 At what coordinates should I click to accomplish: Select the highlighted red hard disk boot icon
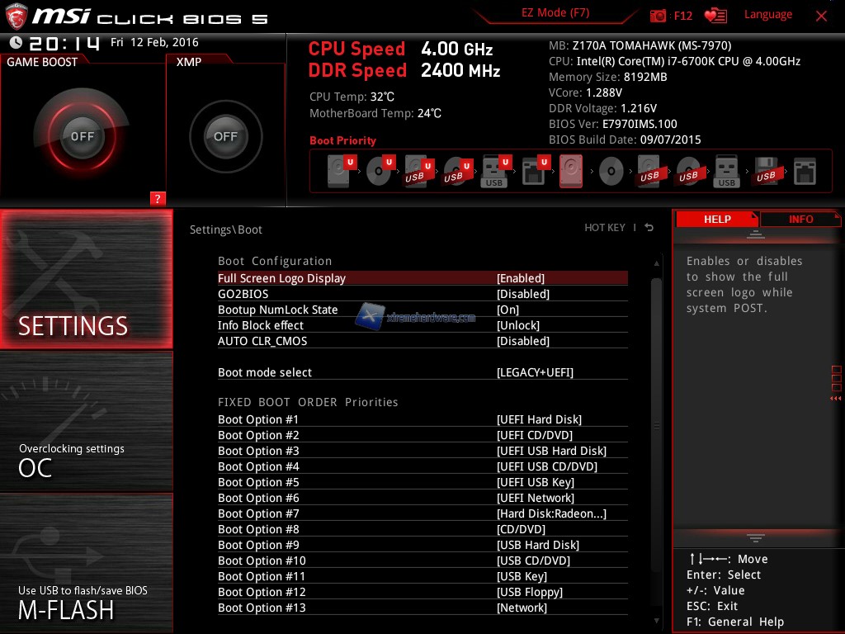571,172
